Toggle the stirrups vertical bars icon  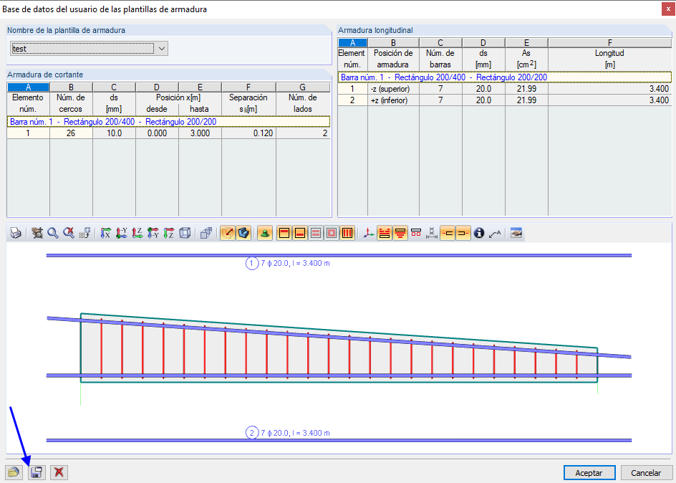[347, 234]
